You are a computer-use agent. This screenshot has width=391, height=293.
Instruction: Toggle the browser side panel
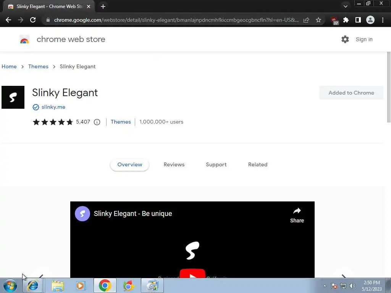358,20
